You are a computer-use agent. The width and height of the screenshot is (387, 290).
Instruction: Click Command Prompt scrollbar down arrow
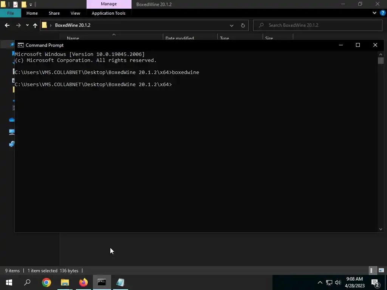click(x=381, y=229)
